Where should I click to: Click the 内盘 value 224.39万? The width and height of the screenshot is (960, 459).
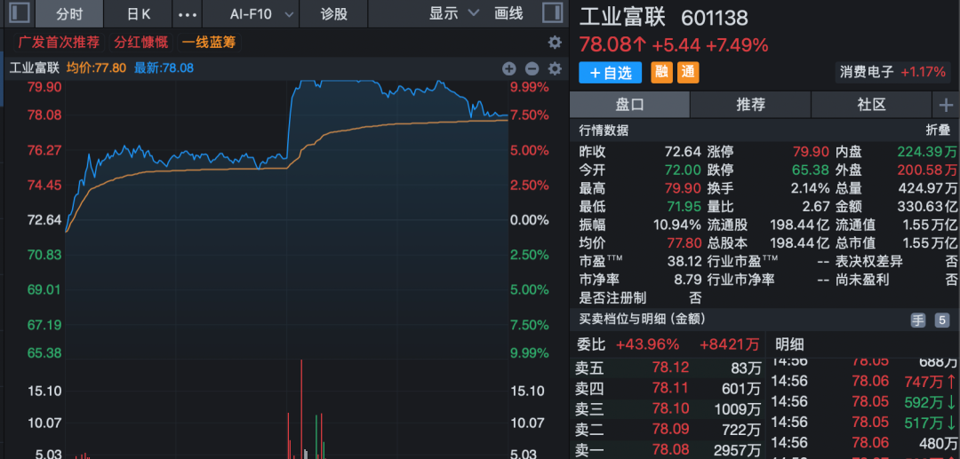coord(927,152)
